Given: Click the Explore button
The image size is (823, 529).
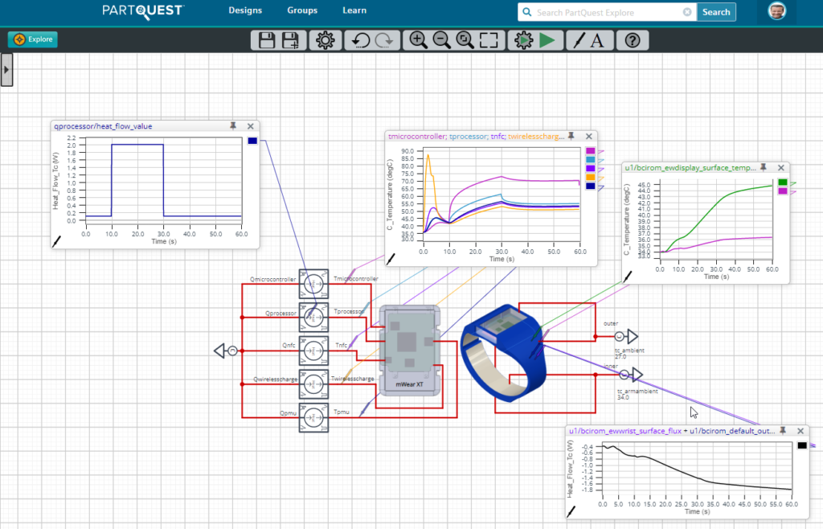Looking at the screenshot, I should (32, 39).
